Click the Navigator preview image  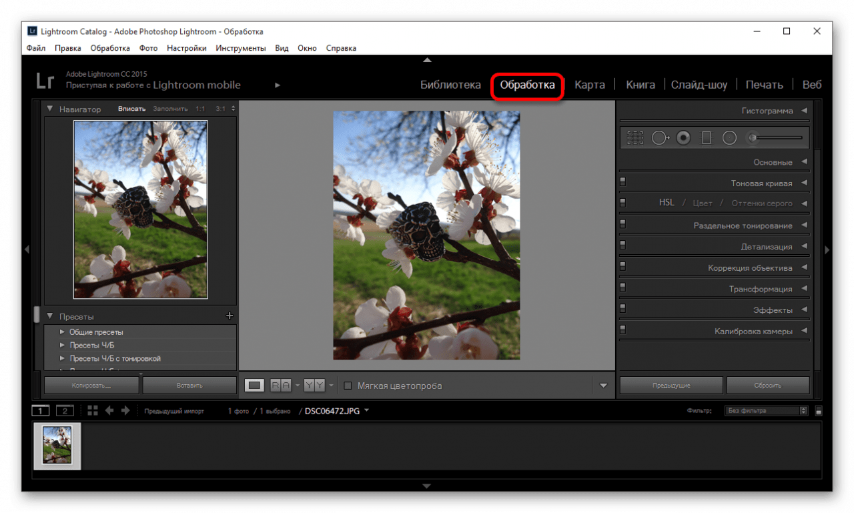[x=141, y=209]
